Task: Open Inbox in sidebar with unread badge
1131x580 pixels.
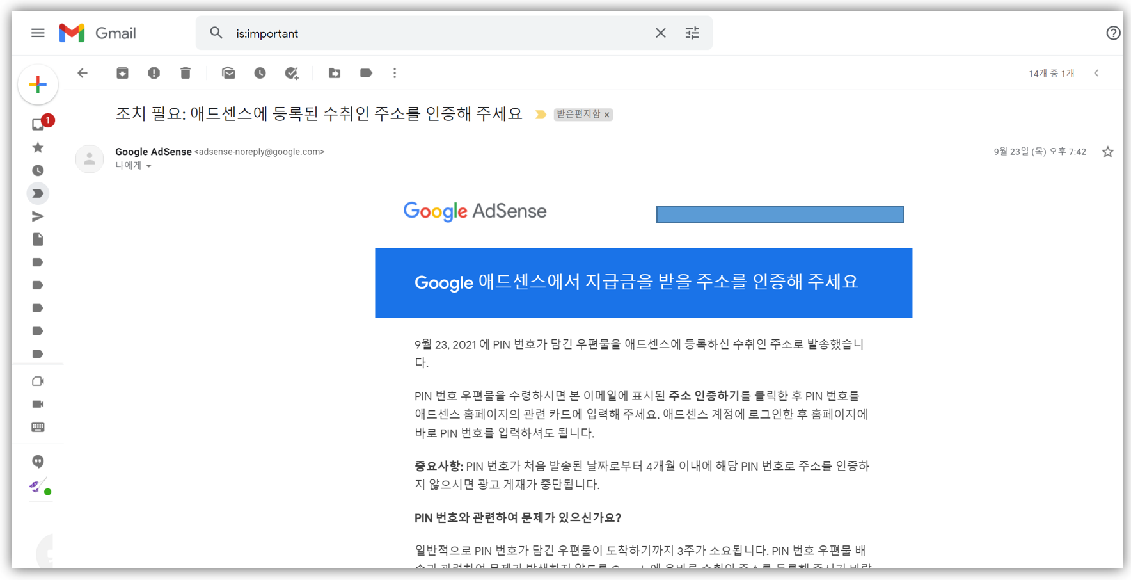Action: point(38,124)
